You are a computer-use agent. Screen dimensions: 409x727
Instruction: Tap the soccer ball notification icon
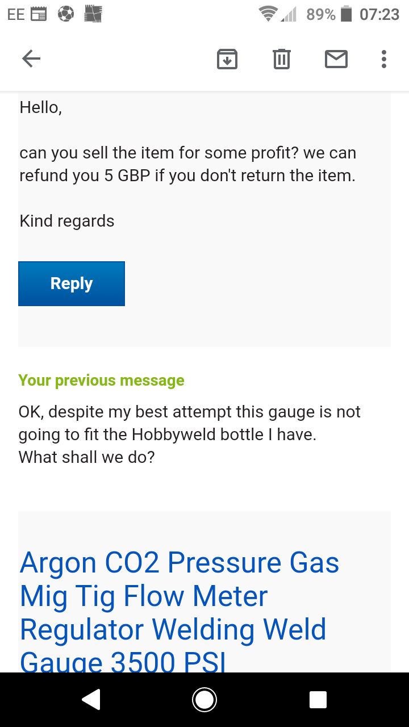pos(66,15)
